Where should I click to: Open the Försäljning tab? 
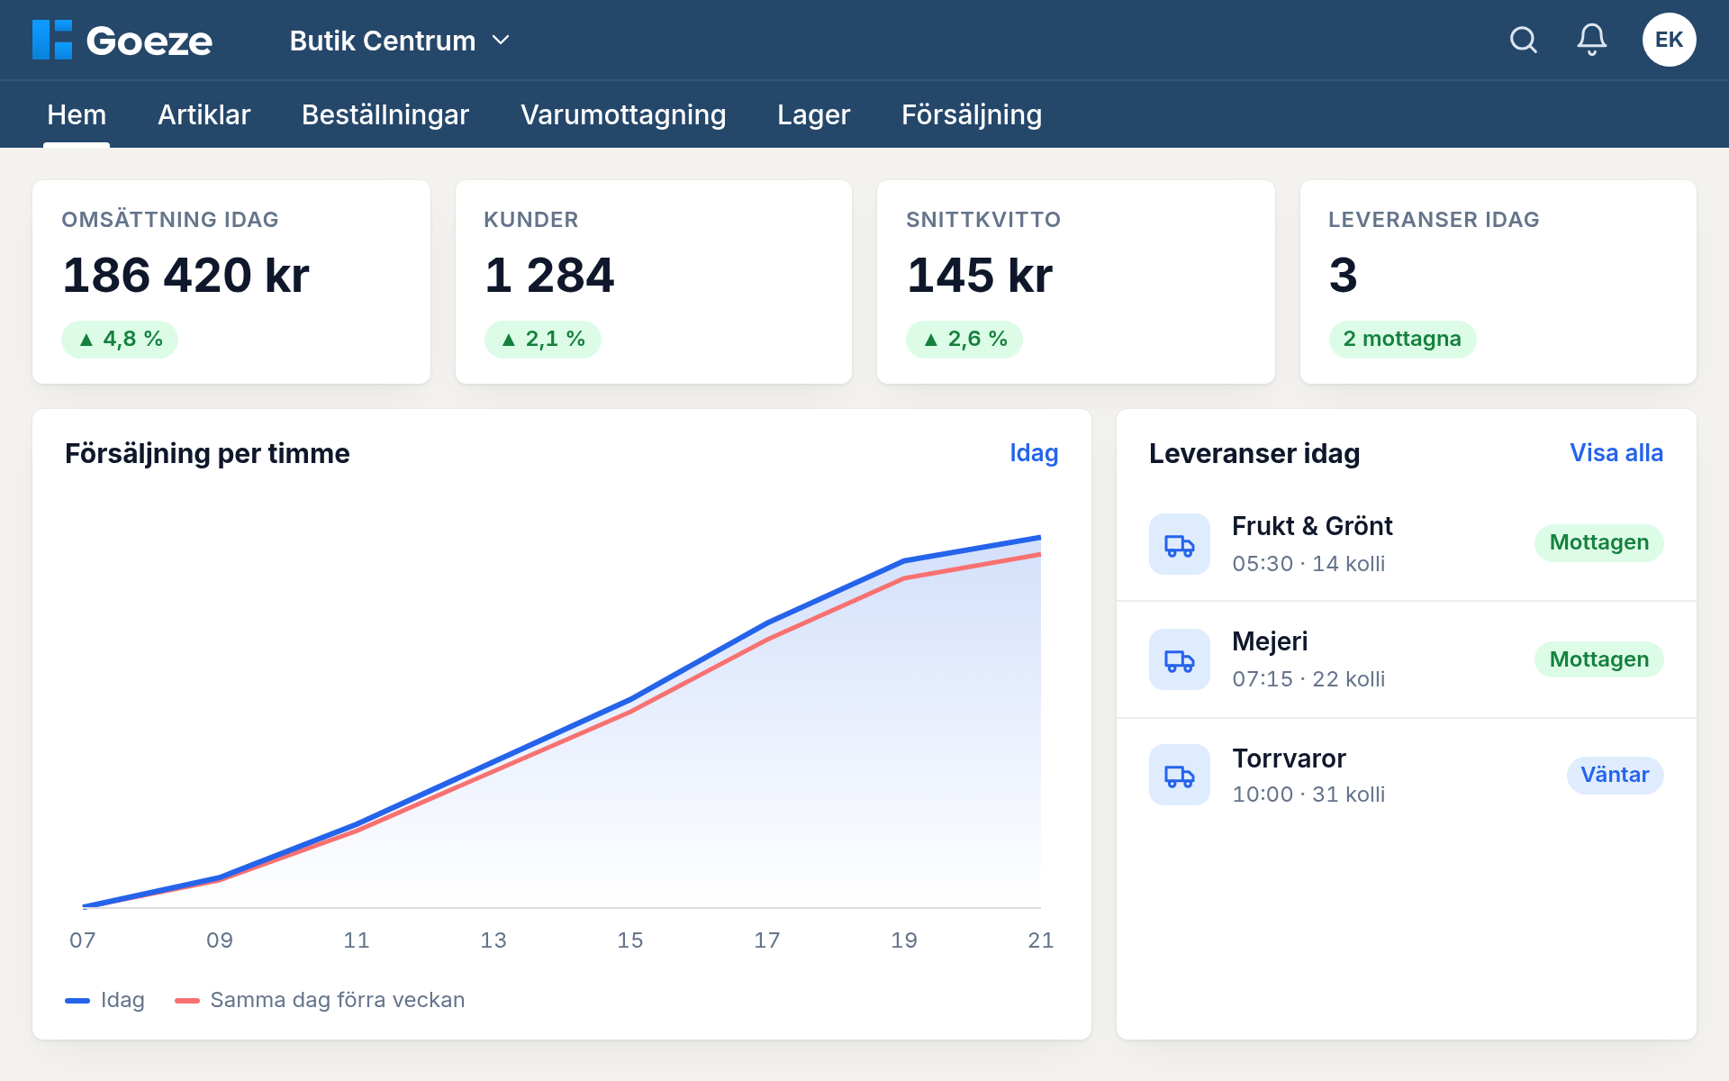[x=972, y=114]
